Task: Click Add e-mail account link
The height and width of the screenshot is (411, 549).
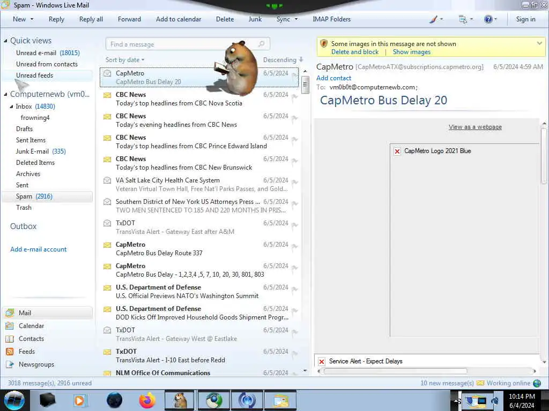Action: pyautogui.click(x=38, y=249)
